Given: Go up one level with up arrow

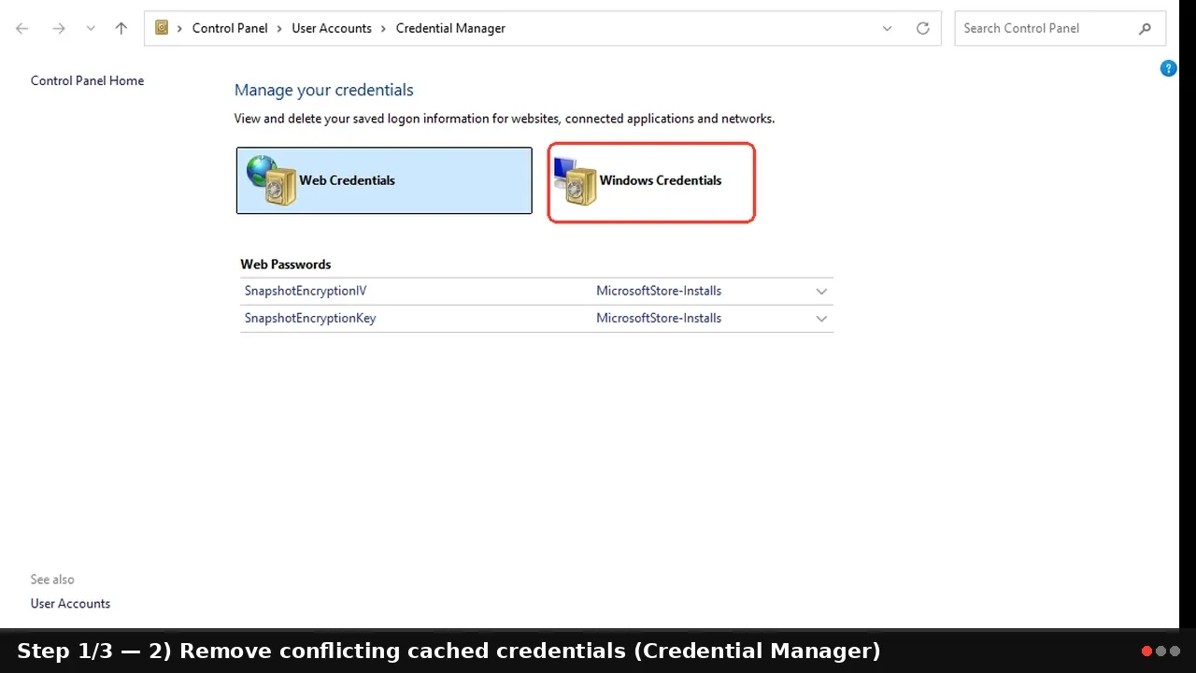Looking at the screenshot, I should (121, 28).
